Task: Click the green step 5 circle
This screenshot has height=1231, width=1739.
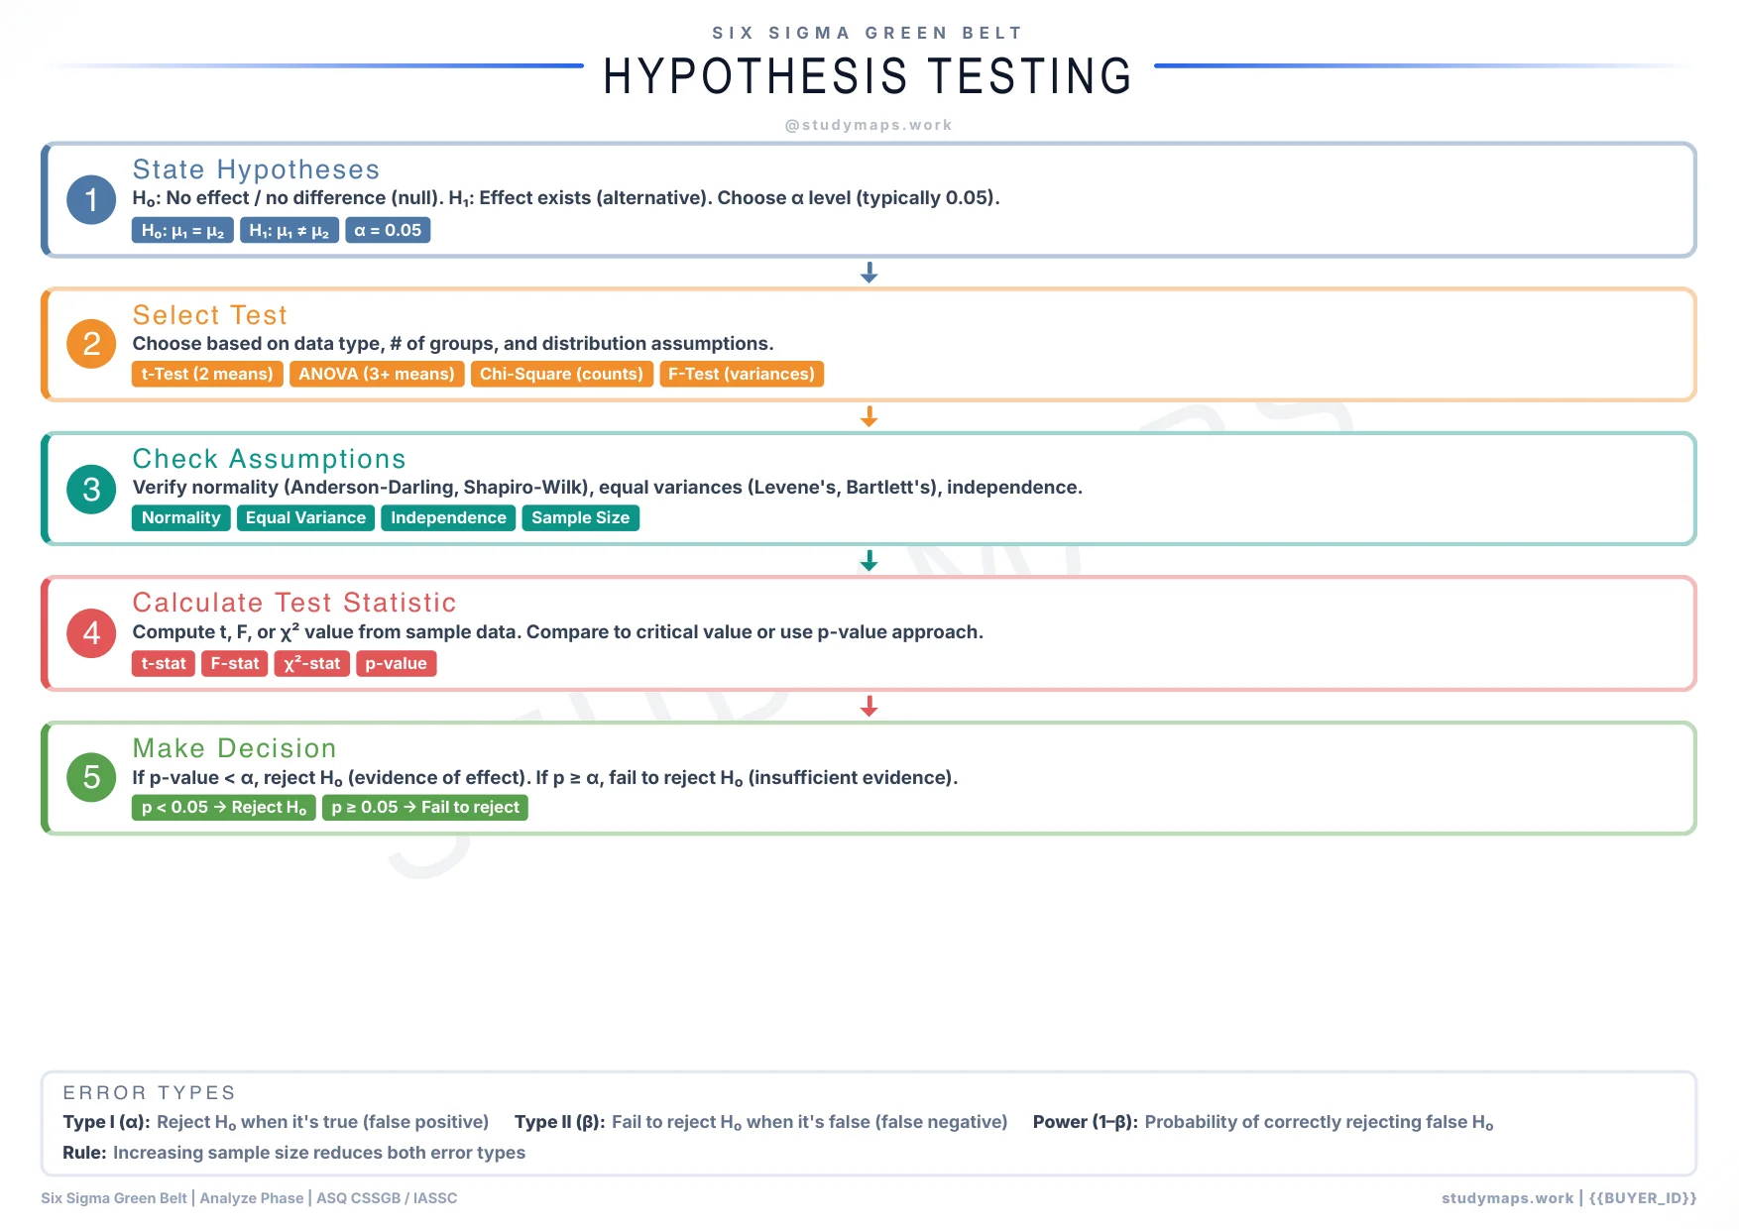Action: point(91,778)
